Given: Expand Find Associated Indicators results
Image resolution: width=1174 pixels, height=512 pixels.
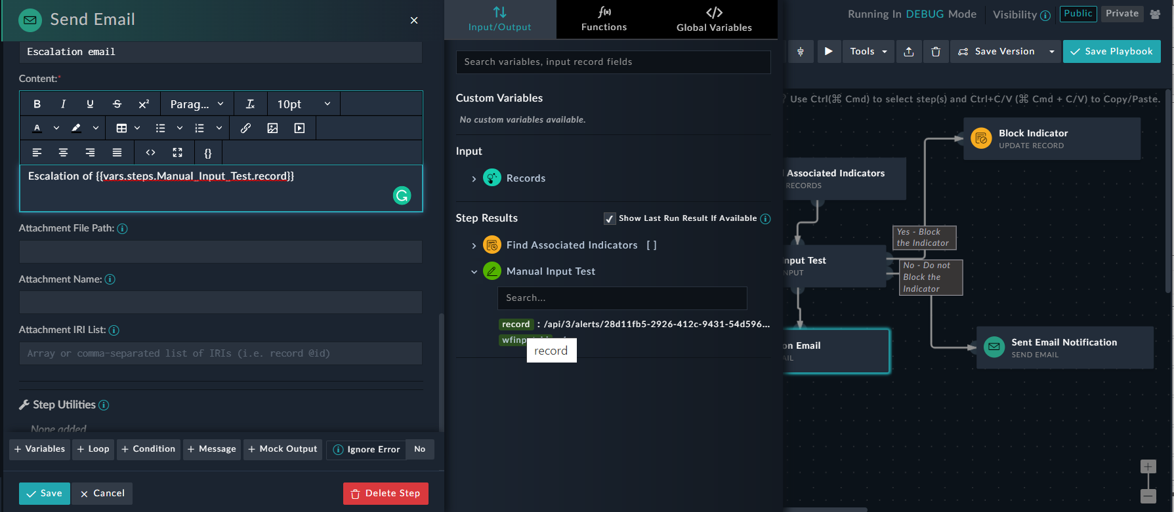Looking at the screenshot, I should [x=474, y=245].
